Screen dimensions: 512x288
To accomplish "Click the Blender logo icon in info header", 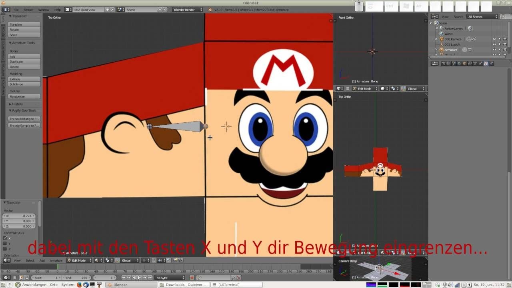I will (210, 9).
